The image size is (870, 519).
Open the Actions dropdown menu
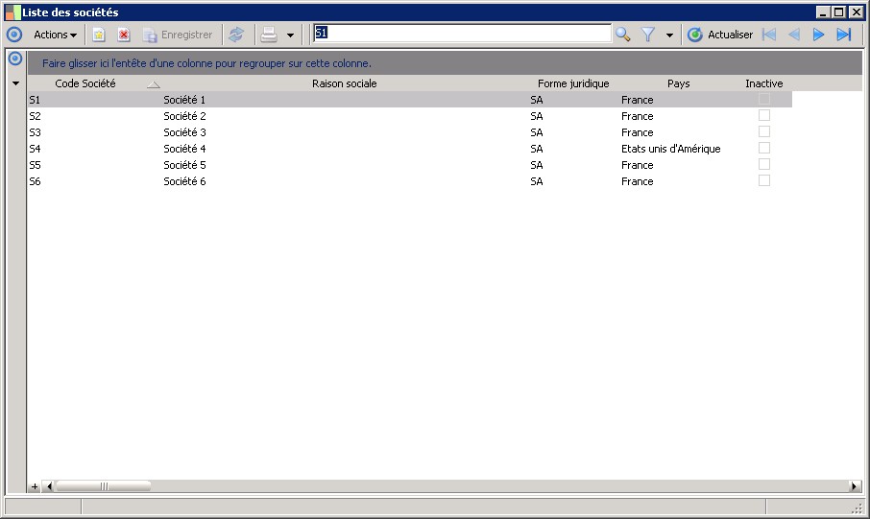point(55,35)
